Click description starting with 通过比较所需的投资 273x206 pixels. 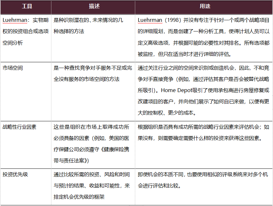[x=92, y=175]
